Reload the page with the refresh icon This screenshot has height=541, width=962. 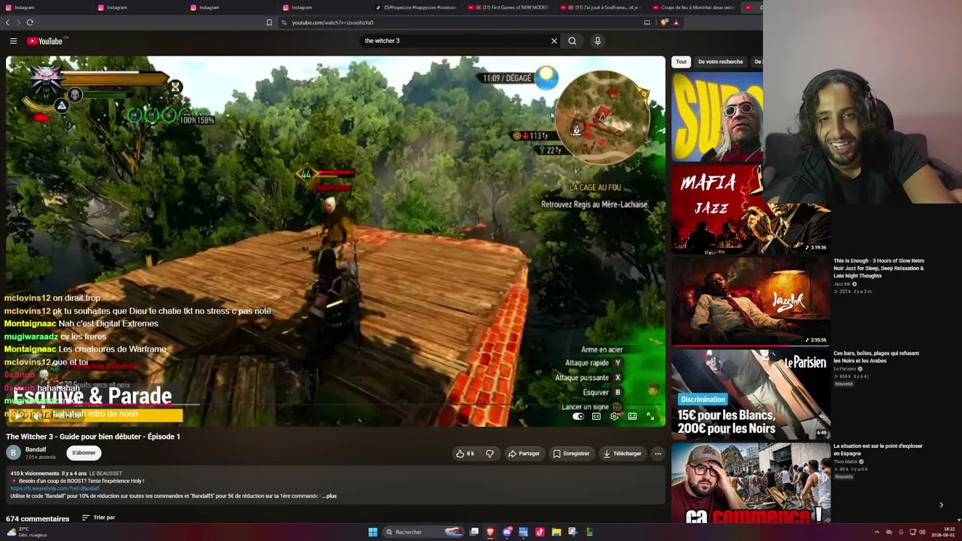tap(30, 23)
